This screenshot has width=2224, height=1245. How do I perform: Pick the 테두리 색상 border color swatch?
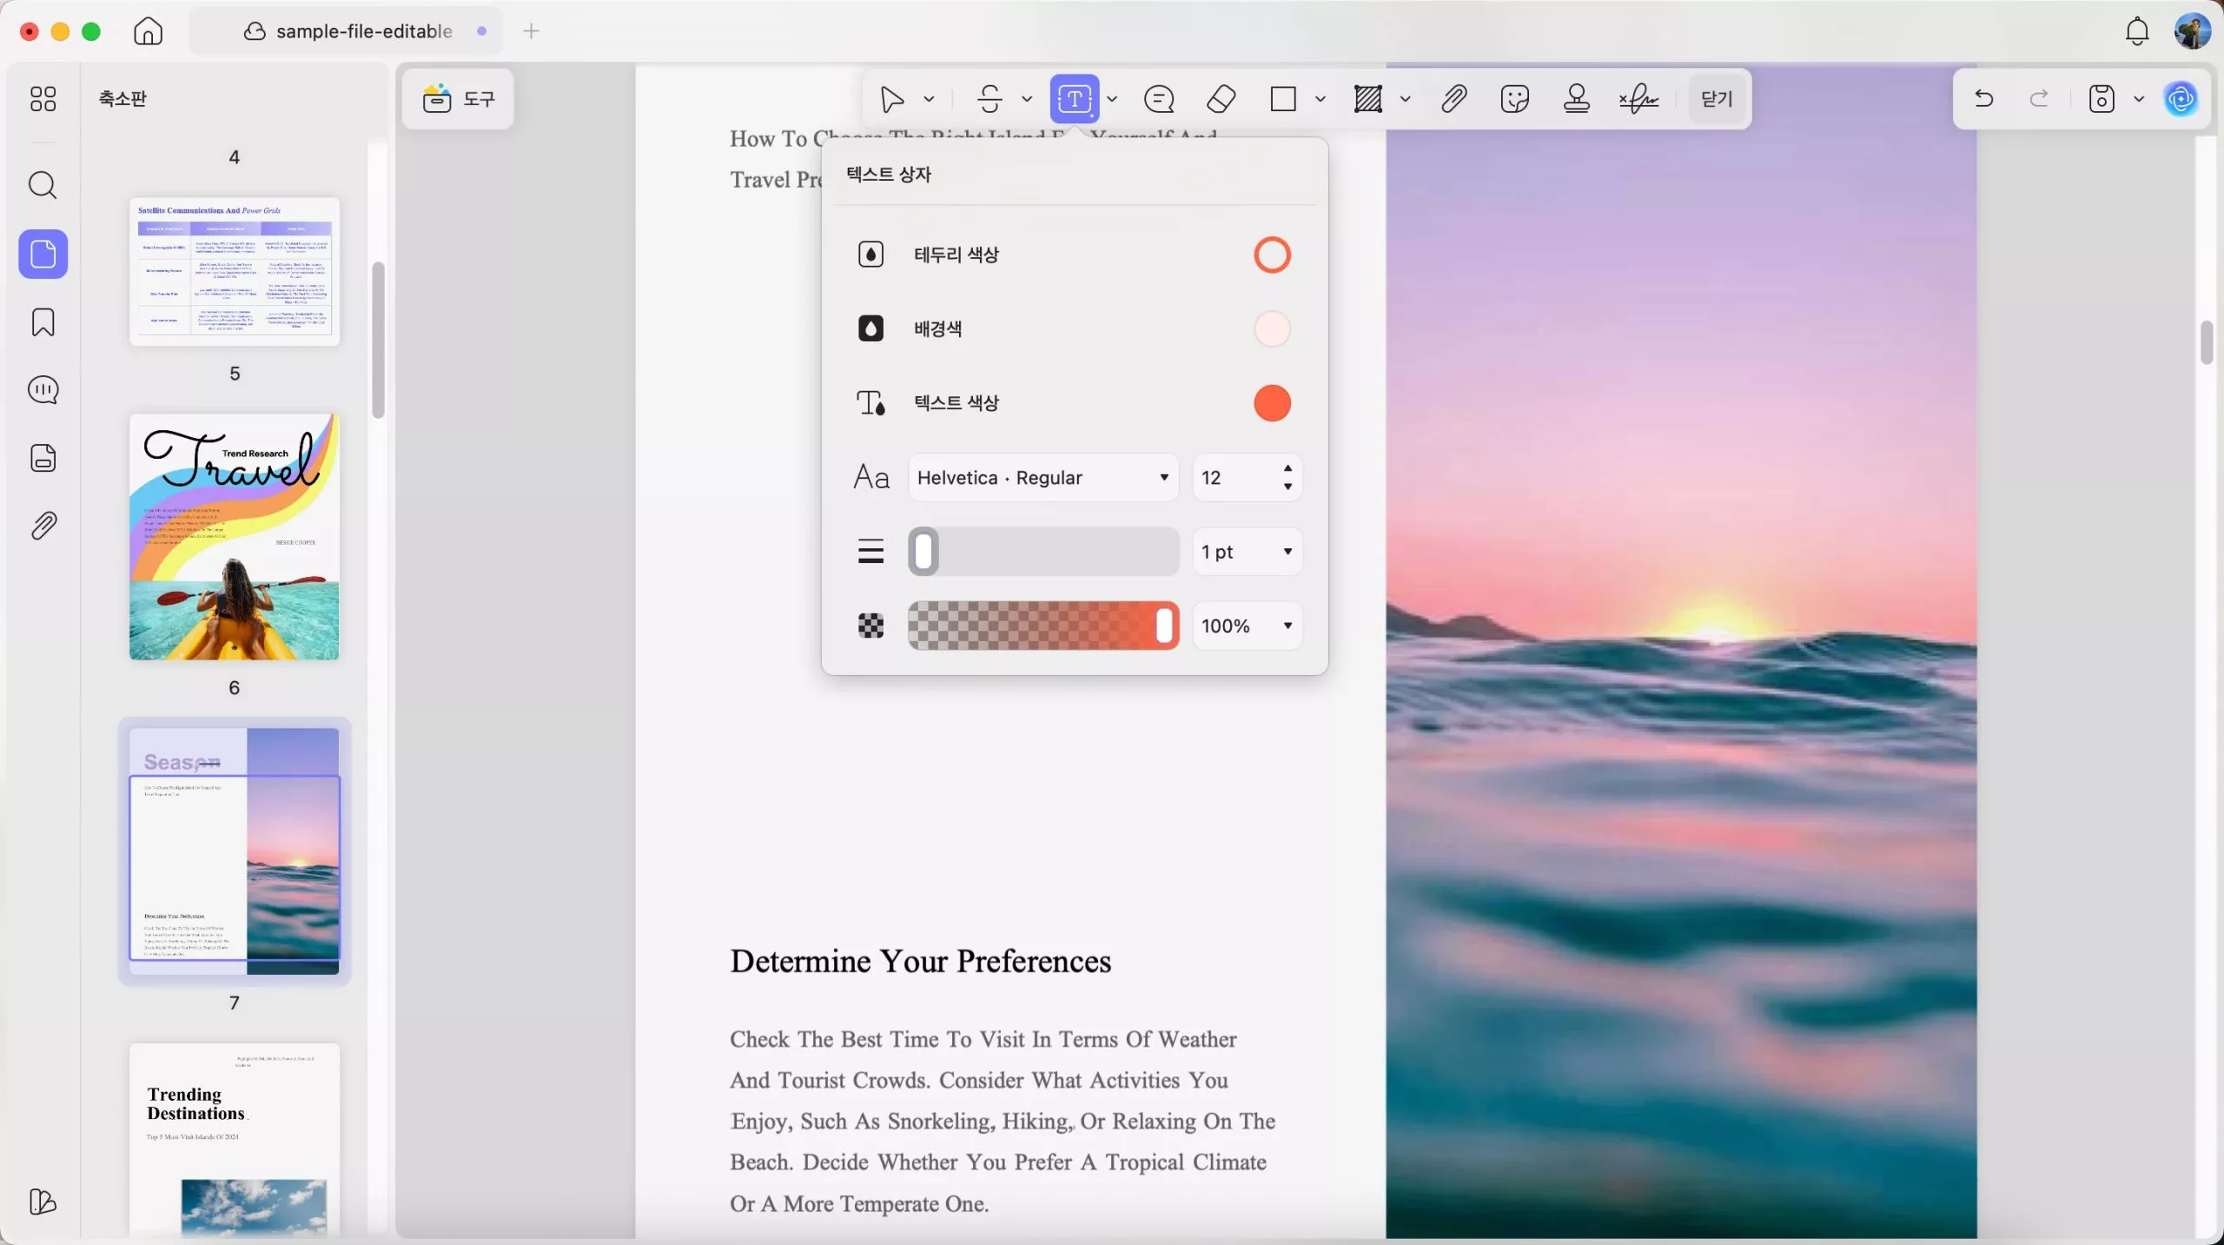click(1272, 255)
